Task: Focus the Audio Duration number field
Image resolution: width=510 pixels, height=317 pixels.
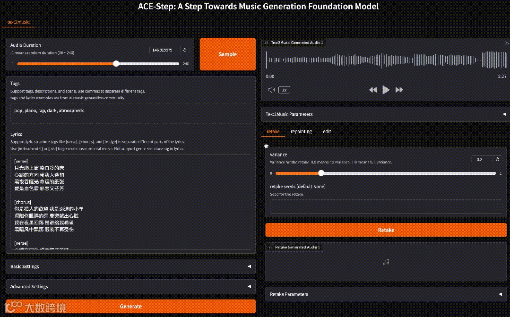Action: 164,50
